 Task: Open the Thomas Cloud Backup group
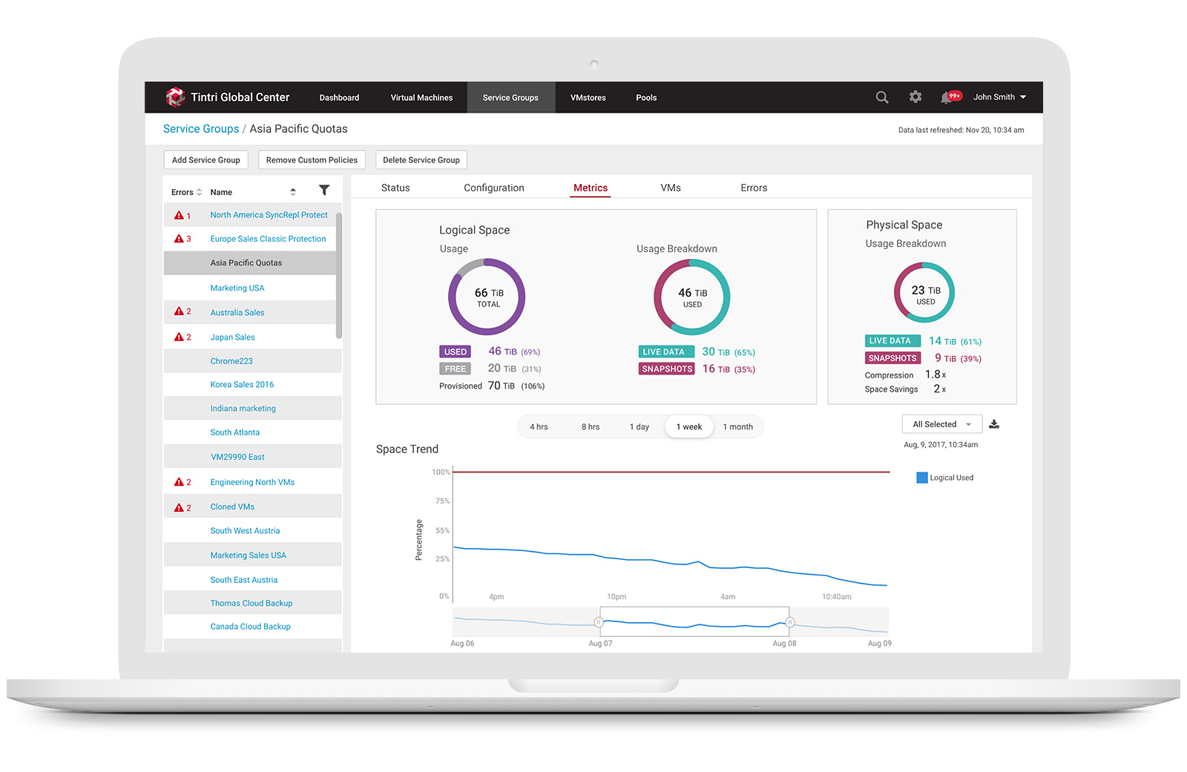251,603
